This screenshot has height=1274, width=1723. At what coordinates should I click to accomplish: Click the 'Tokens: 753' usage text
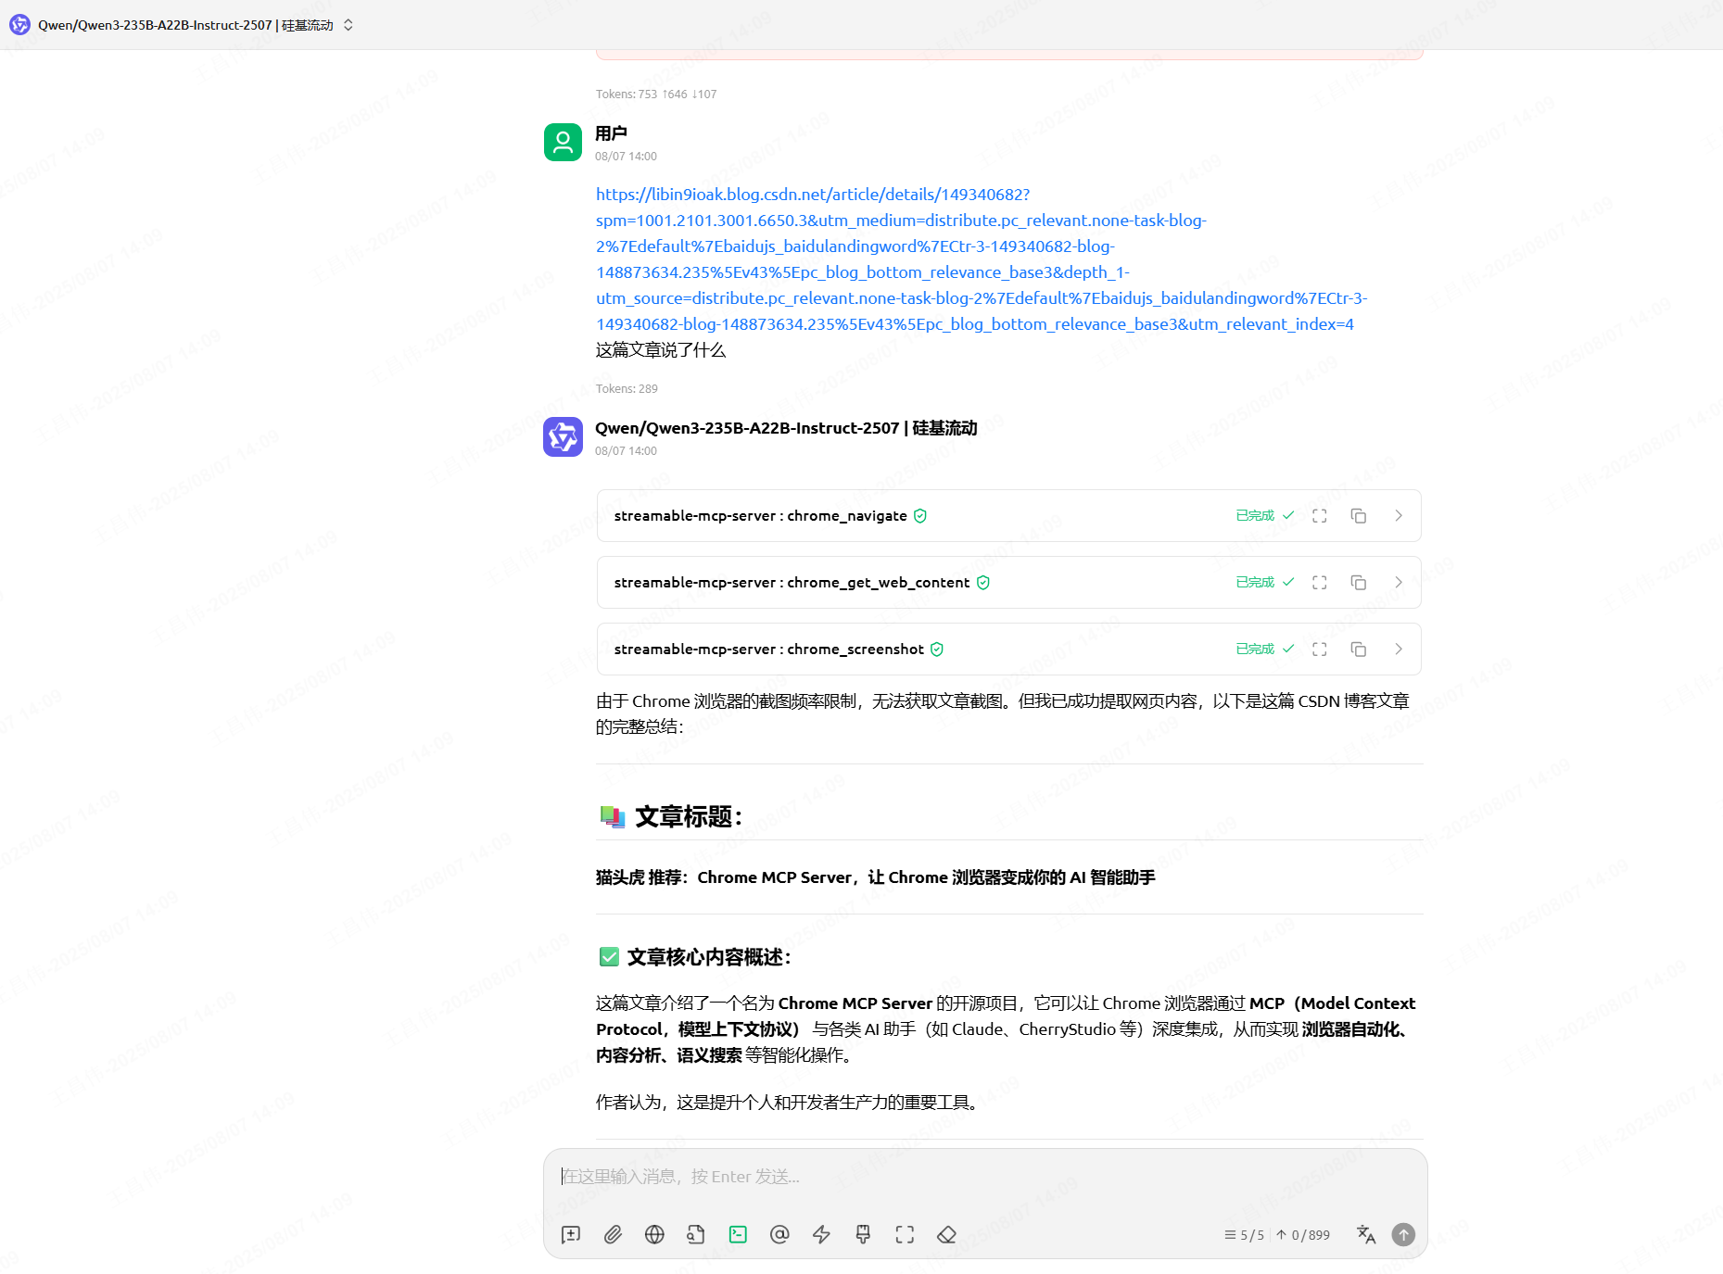click(656, 95)
